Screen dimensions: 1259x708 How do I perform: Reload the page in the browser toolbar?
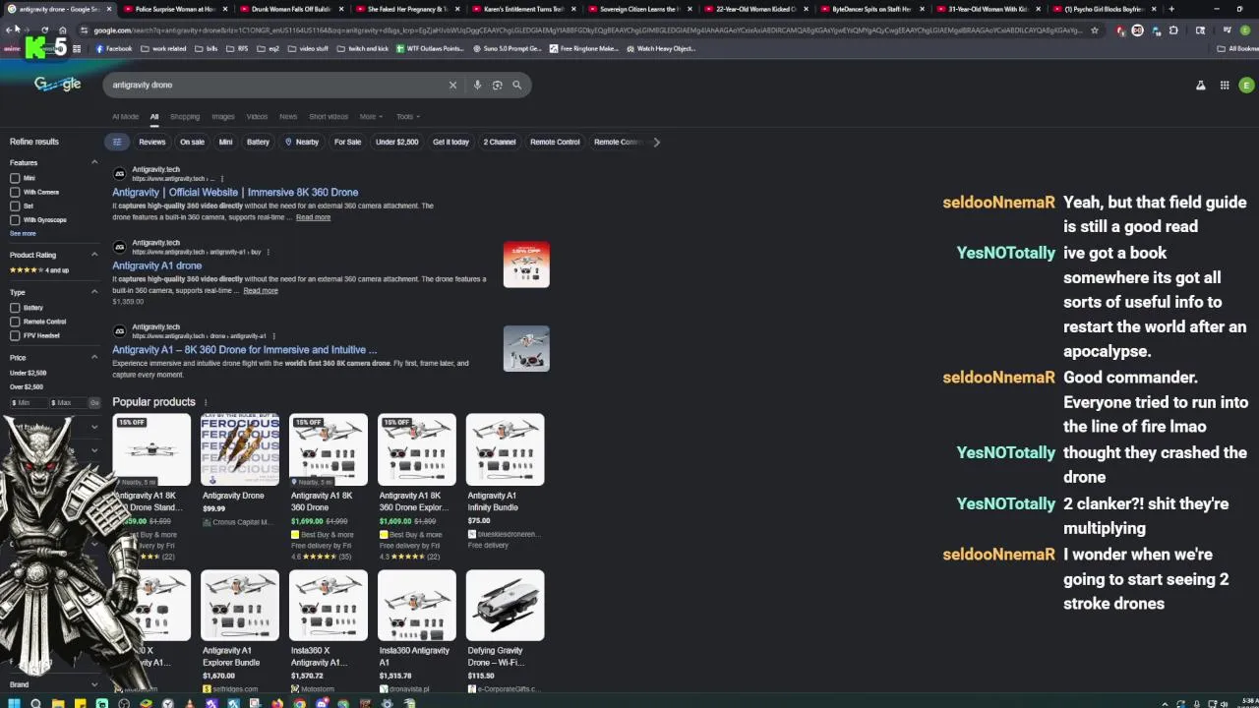(x=44, y=30)
